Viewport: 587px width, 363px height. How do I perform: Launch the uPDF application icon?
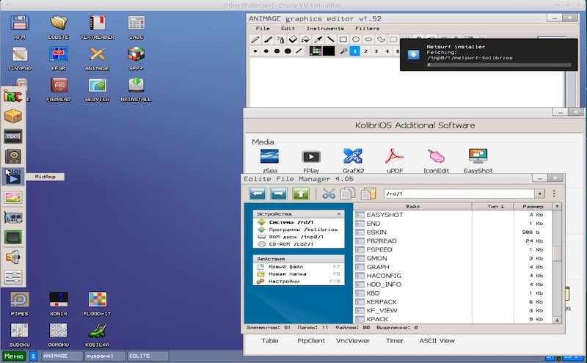395,155
